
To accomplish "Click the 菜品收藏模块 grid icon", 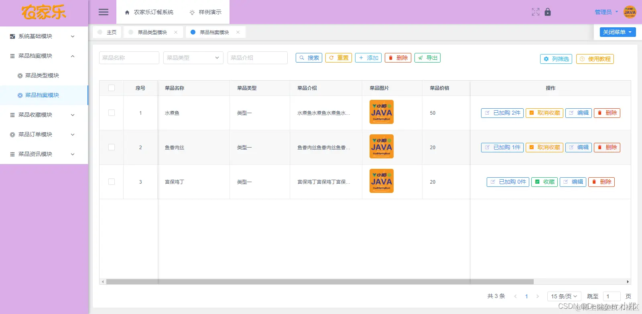I will [x=12, y=115].
